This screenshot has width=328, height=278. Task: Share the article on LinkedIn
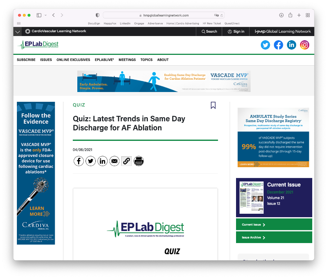click(x=102, y=161)
